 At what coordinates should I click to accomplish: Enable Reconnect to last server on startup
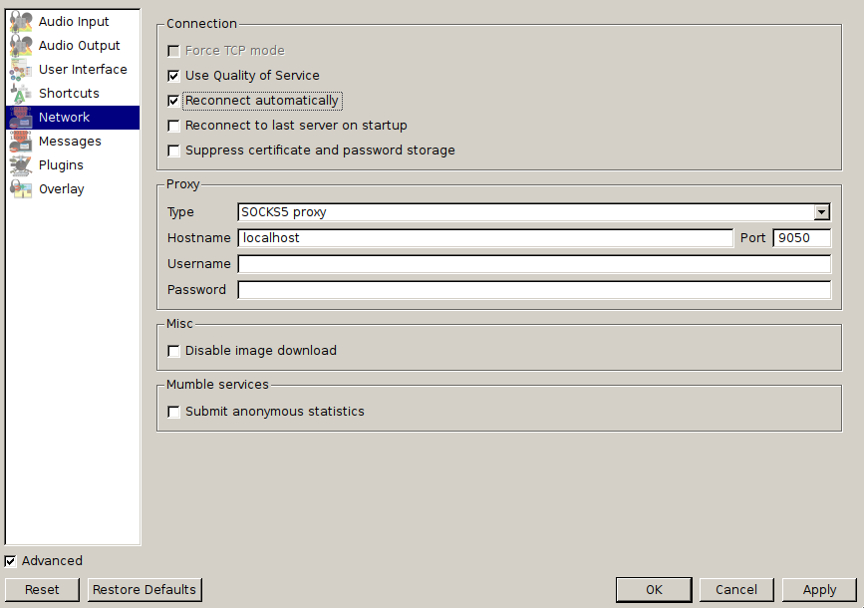(x=174, y=126)
